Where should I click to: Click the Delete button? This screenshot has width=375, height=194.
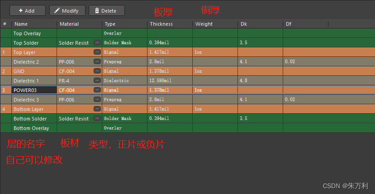point(107,11)
